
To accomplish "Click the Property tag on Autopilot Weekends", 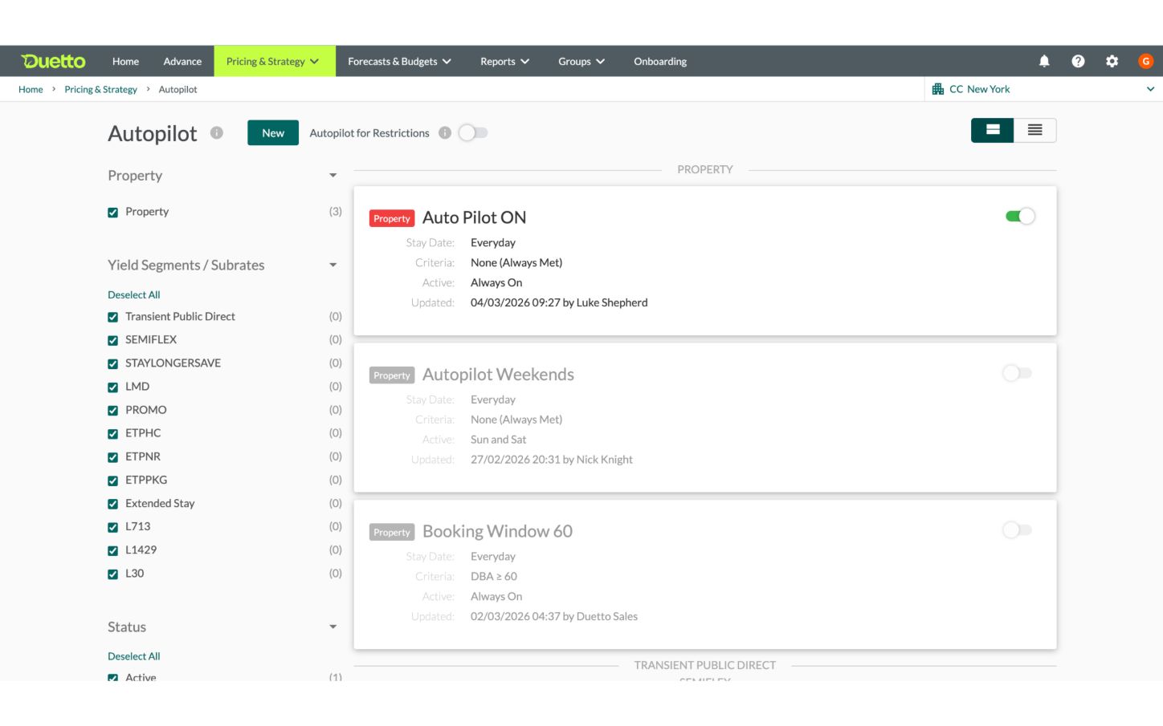I will pyautogui.click(x=392, y=375).
